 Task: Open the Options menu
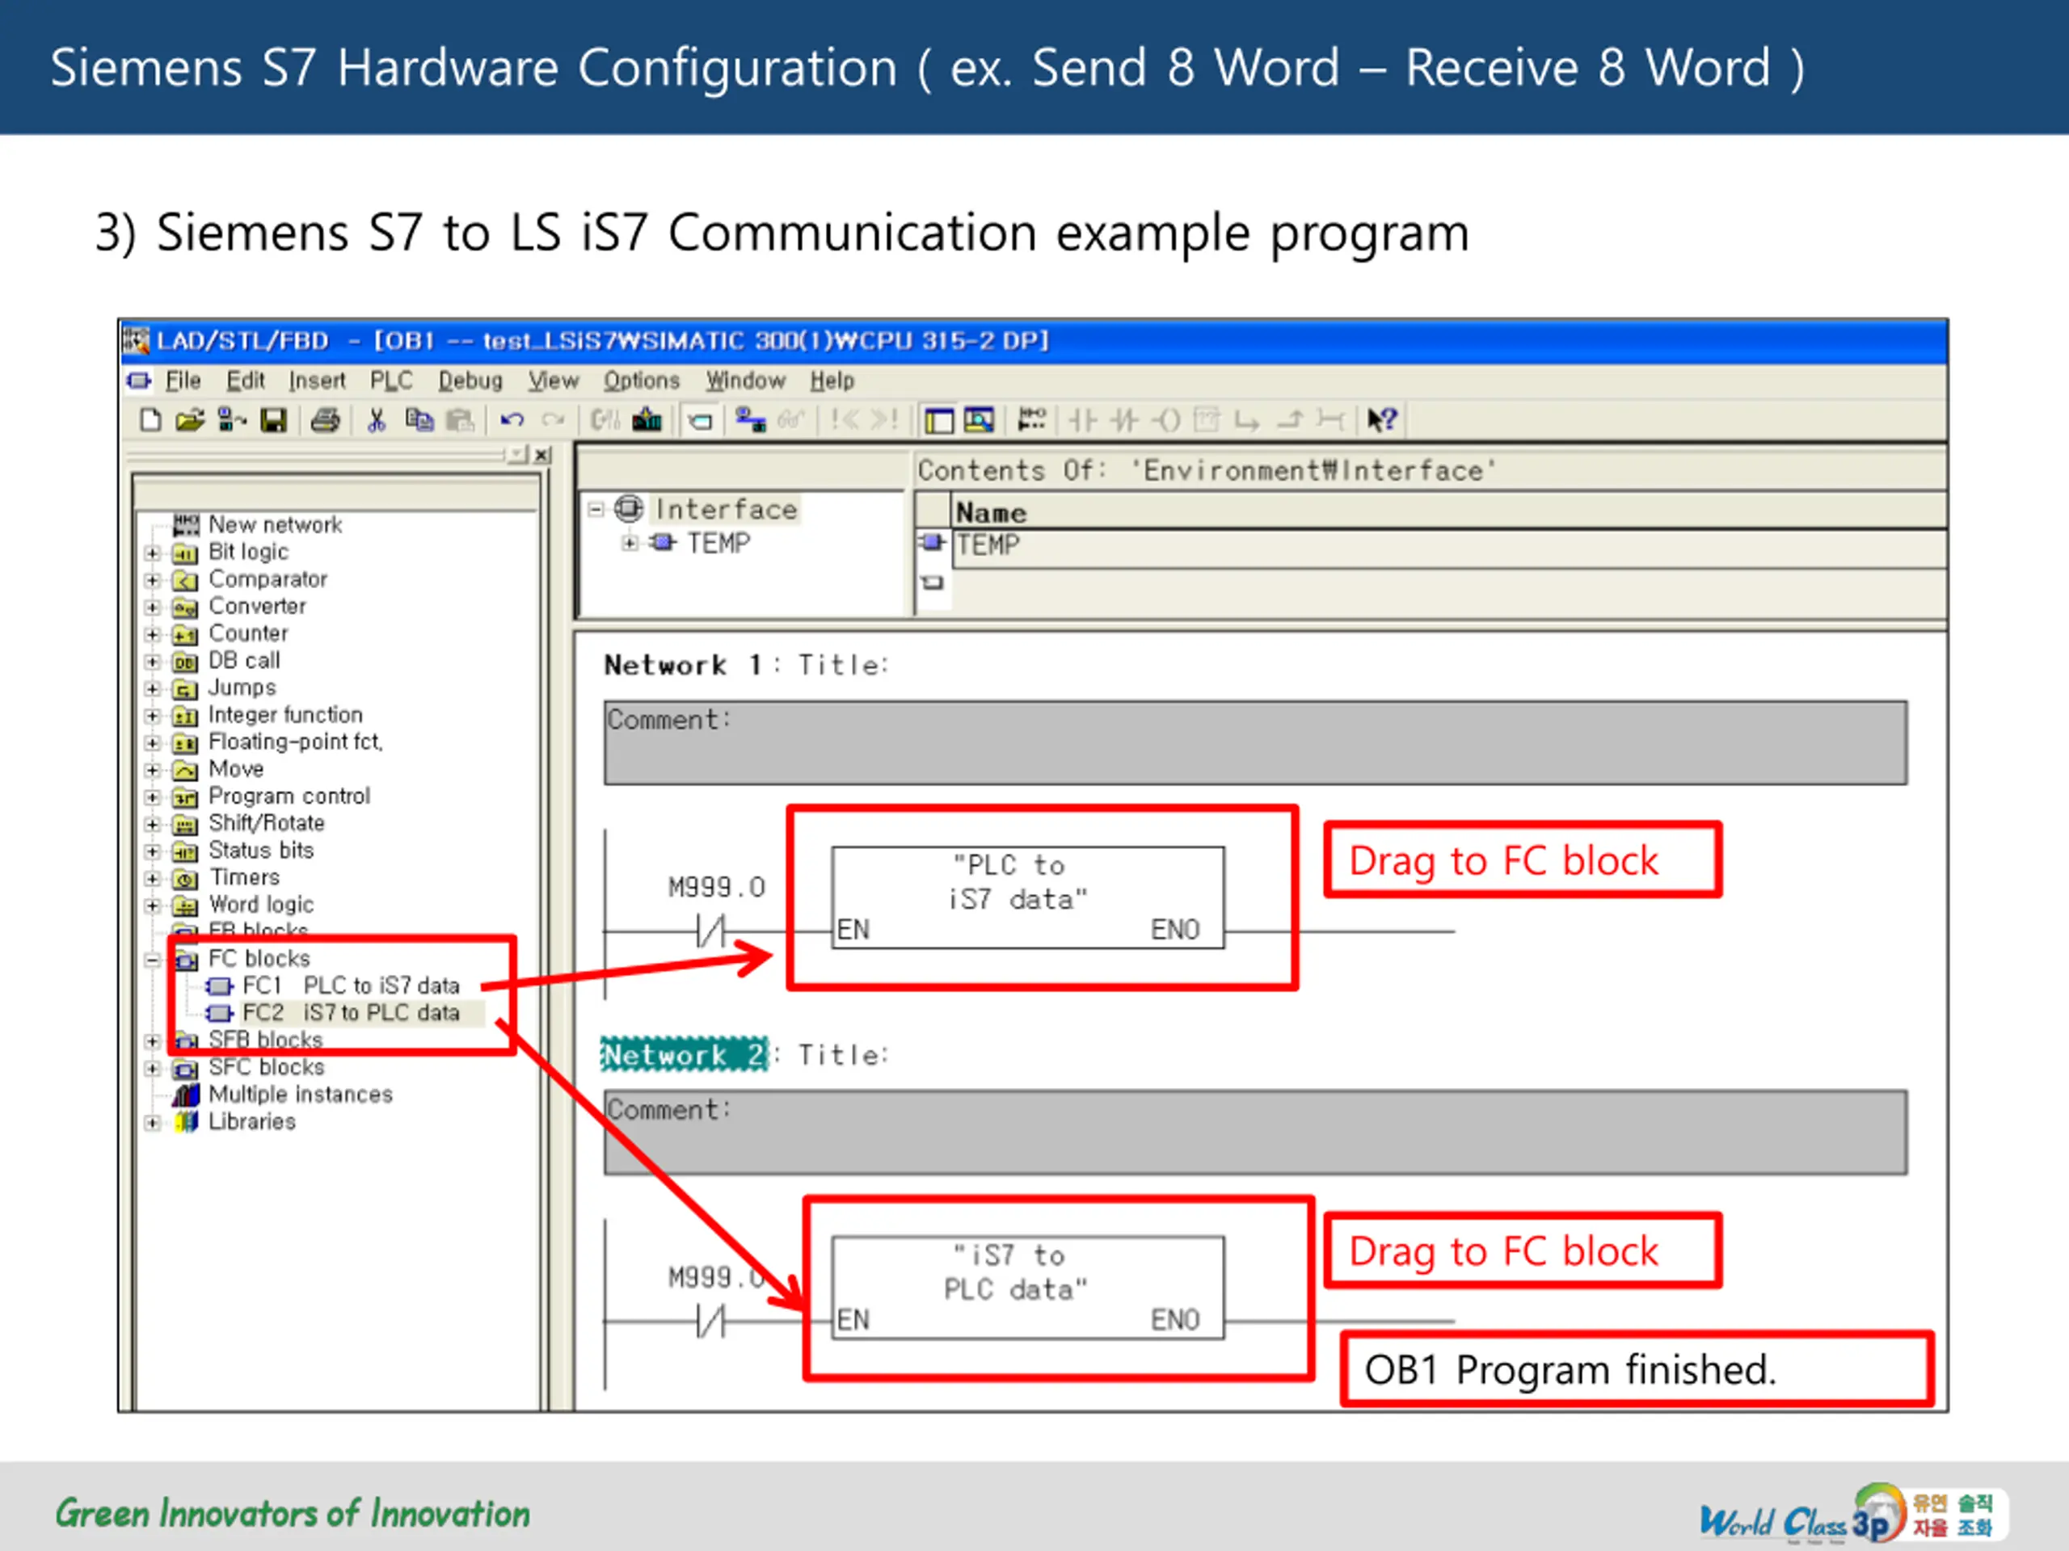pos(642,380)
